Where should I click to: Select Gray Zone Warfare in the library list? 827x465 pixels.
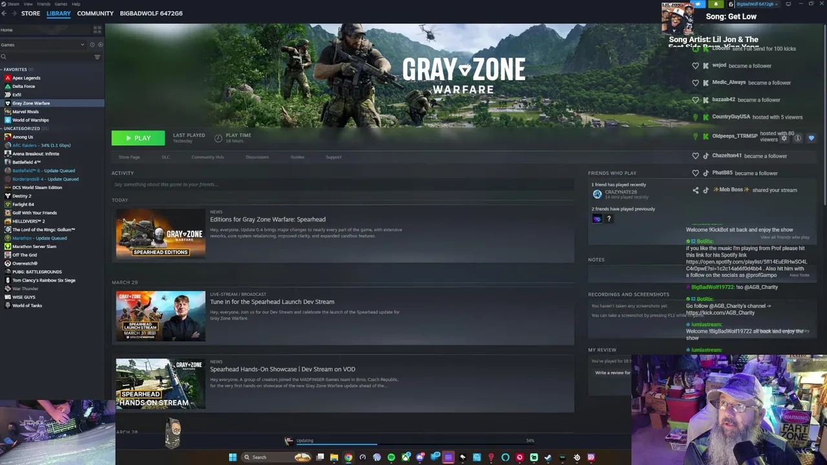[x=52, y=103]
